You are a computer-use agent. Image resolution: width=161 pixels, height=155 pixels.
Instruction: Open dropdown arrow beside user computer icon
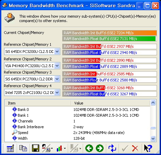coord(52,148)
